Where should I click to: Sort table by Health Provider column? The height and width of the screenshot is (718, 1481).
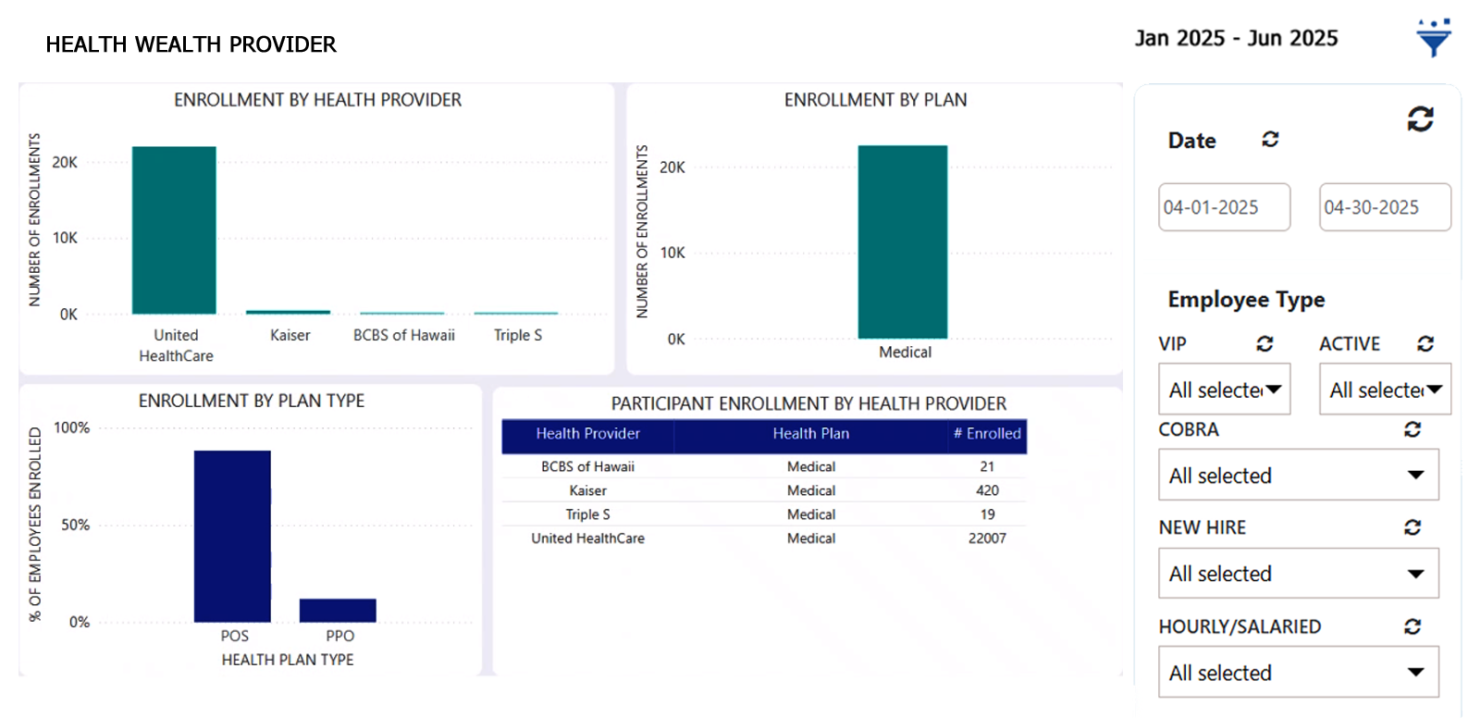click(587, 434)
